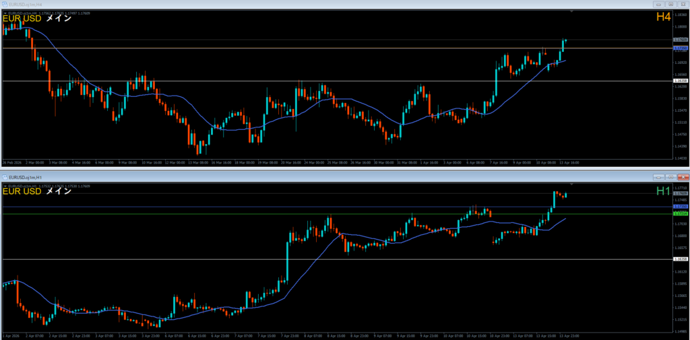Close the EURUSD H4 chart window
Image resolution: width=690 pixels, height=340 pixels.
pyautogui.click(x=683, y=4)
